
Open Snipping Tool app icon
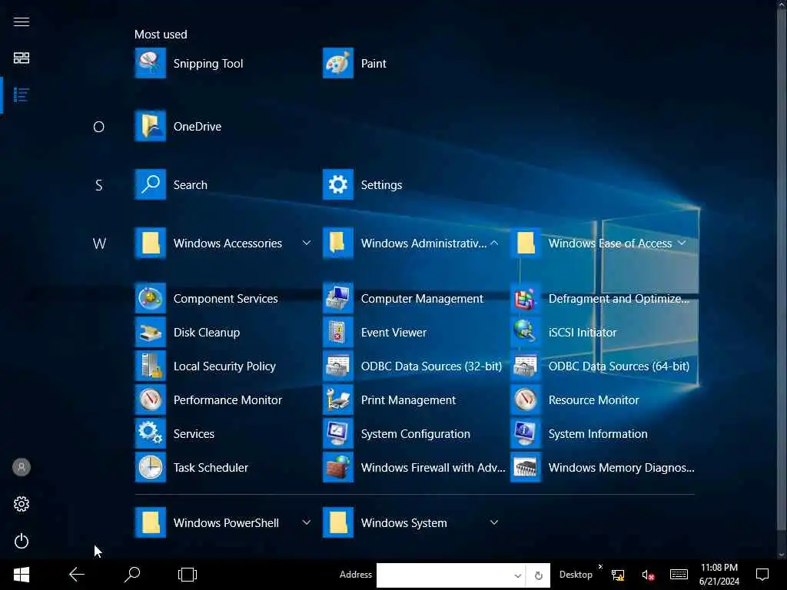150,63
